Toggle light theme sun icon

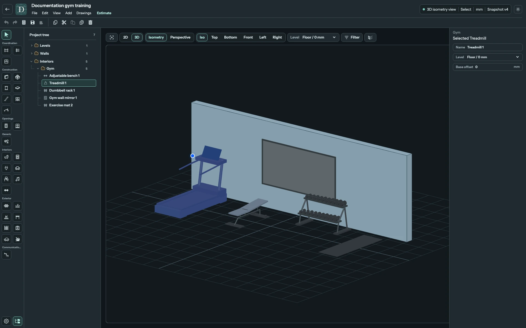[518, 9]
